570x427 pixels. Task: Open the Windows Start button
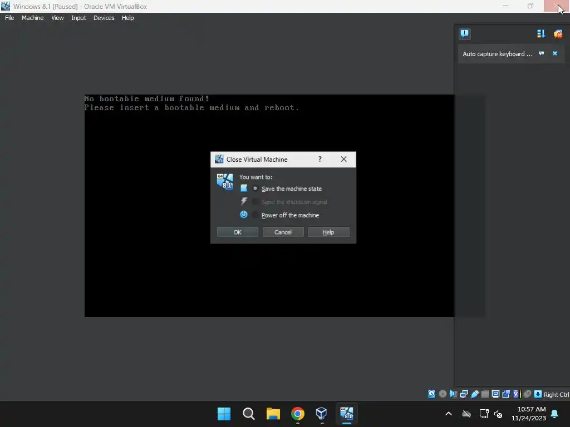click(224, 414)
